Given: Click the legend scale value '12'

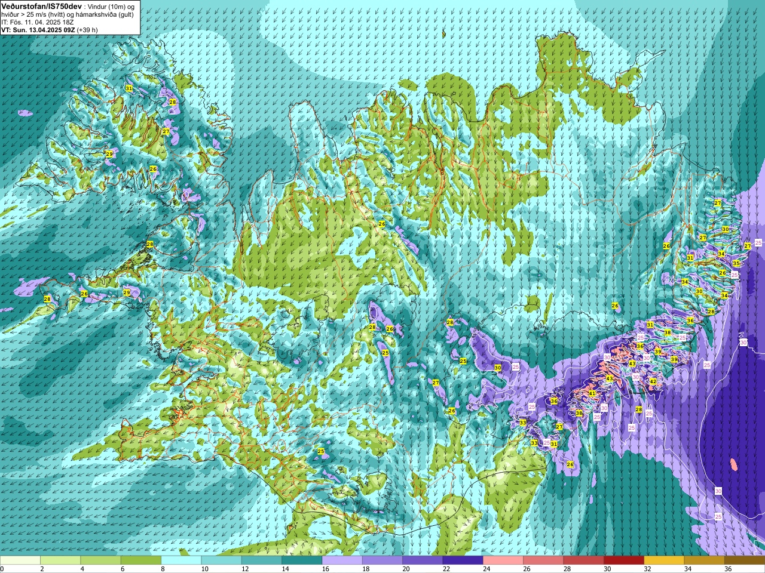Looking at the screenshot, I should click(x=244, y=569).
